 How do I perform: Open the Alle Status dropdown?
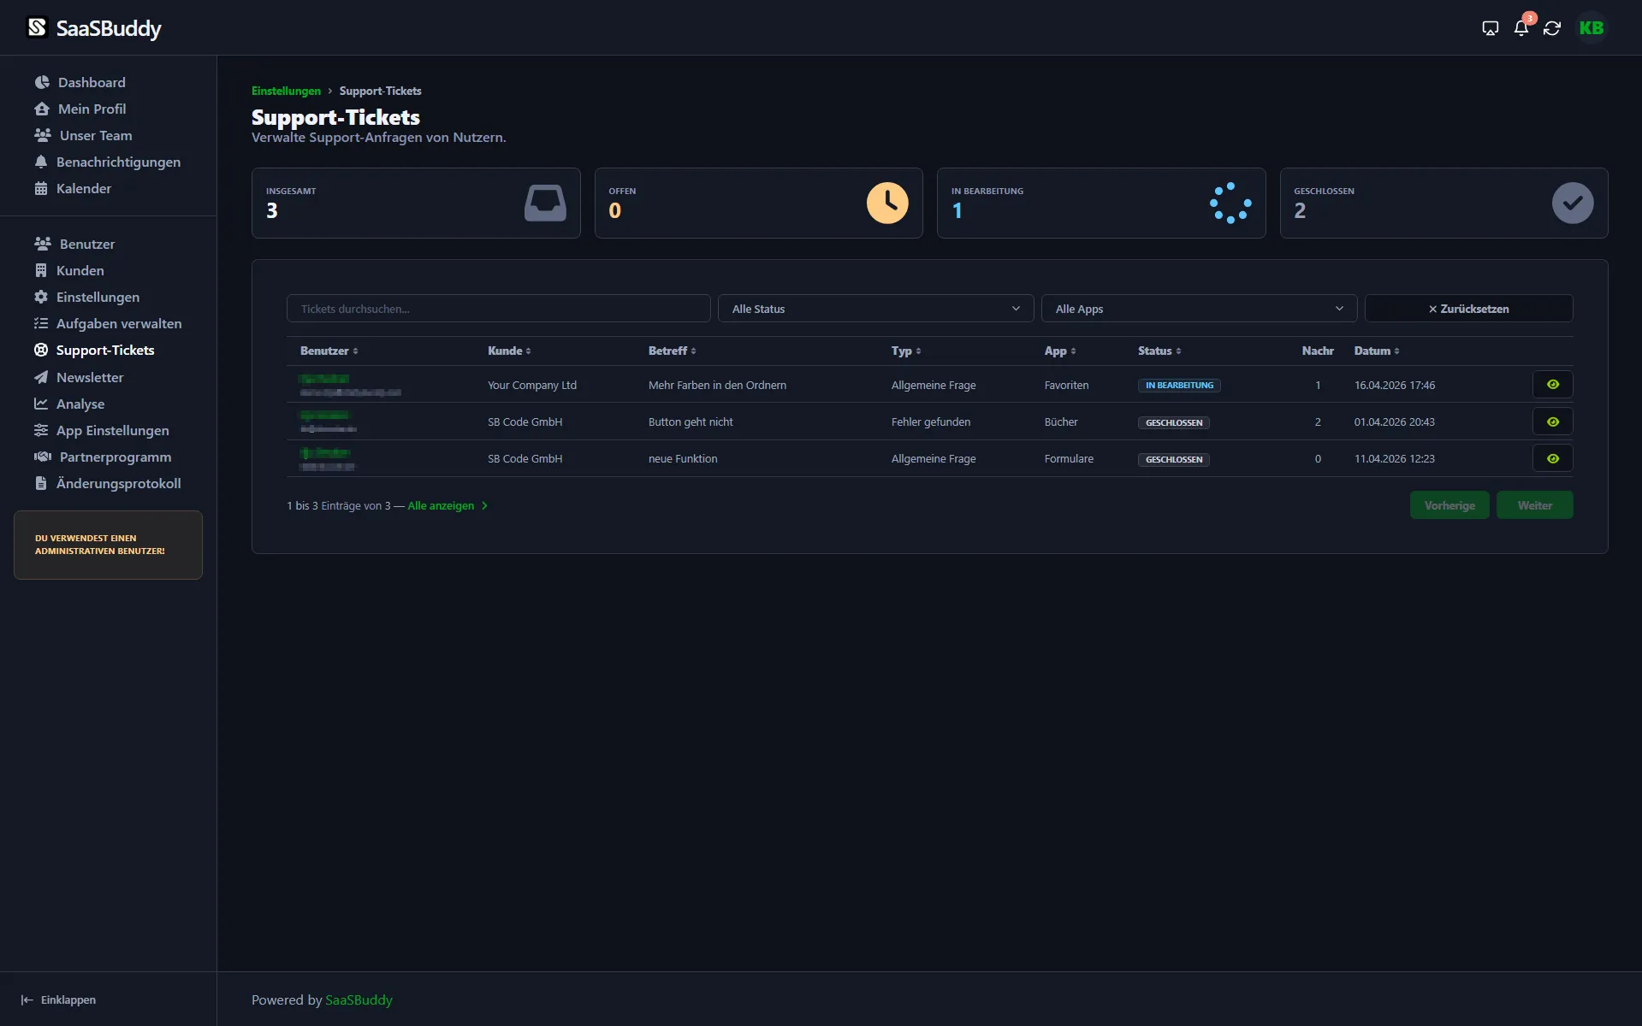click(x=875, y=309)
